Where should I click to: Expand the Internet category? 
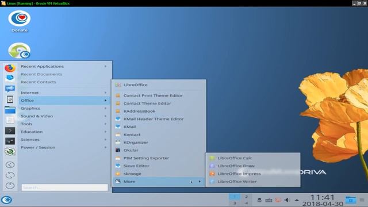click(x=64, y=93)
